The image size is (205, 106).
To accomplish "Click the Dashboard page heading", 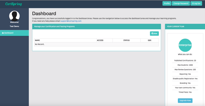I will click(x=44, y=14).
